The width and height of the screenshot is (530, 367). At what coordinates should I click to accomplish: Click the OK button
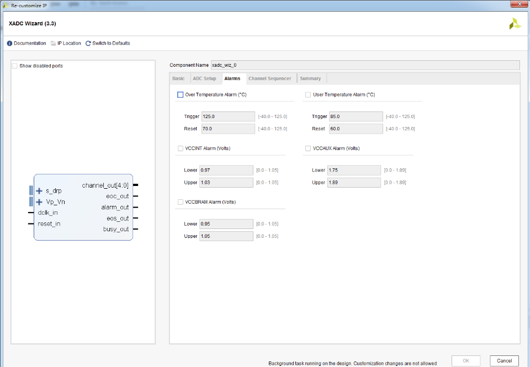pyautogui.click(x=466, y=360)
